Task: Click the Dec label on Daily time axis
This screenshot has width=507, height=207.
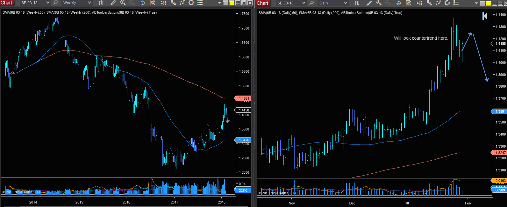Action: pos(352,203)
